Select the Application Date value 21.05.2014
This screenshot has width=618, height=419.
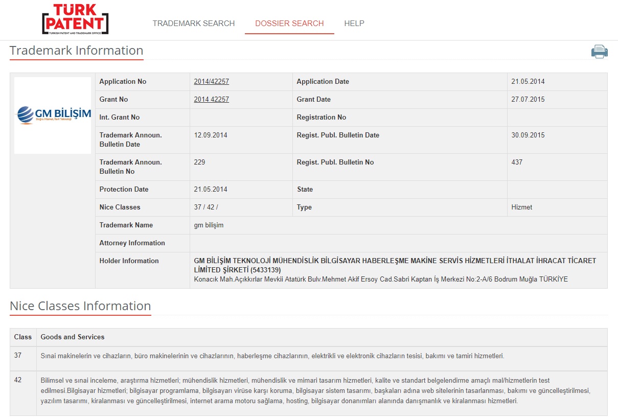tap(528, 82)
